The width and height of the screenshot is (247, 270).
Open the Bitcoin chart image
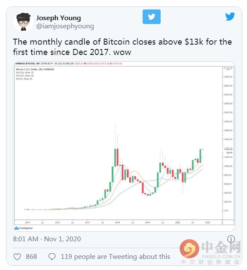(x=124, y=146)
